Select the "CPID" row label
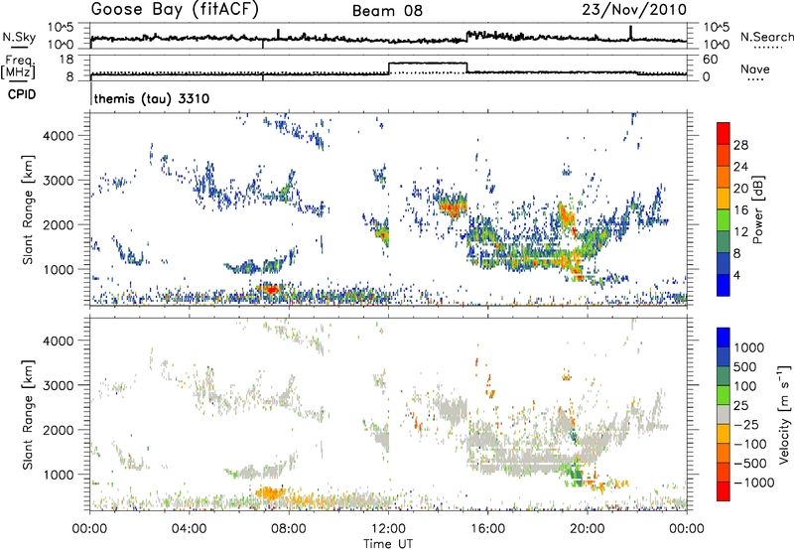This screenshot has height=550, width=794. 22,94
